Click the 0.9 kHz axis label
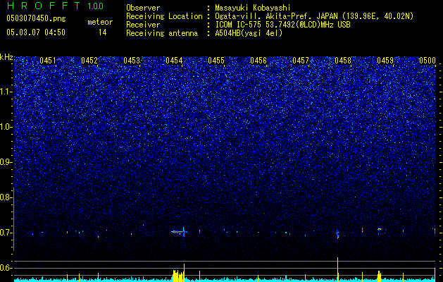This screenshot has width=443, height=282. [5, 162]
